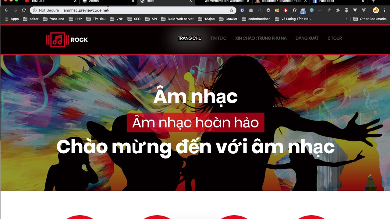
Task: Open the Vẽ Luồng Tính Nă... folder
Action: click(x=293, y=19)
